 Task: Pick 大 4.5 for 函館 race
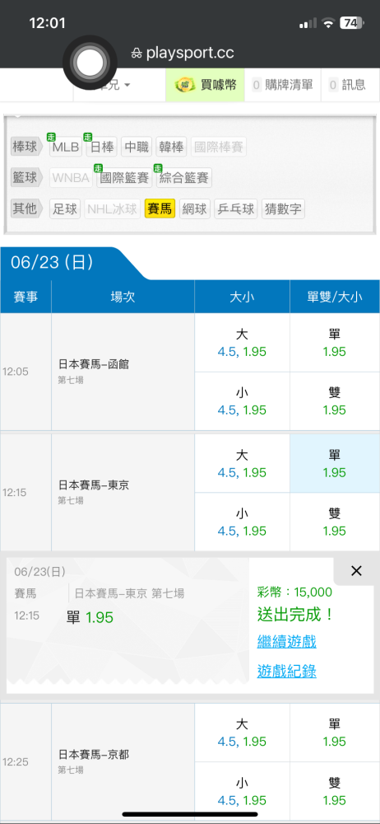242,343
